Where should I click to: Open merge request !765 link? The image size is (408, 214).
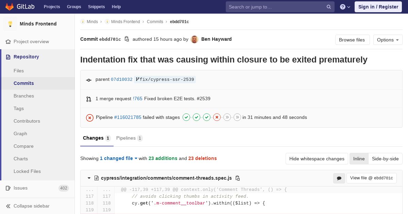pyautogui.click(x=138, y=99)
